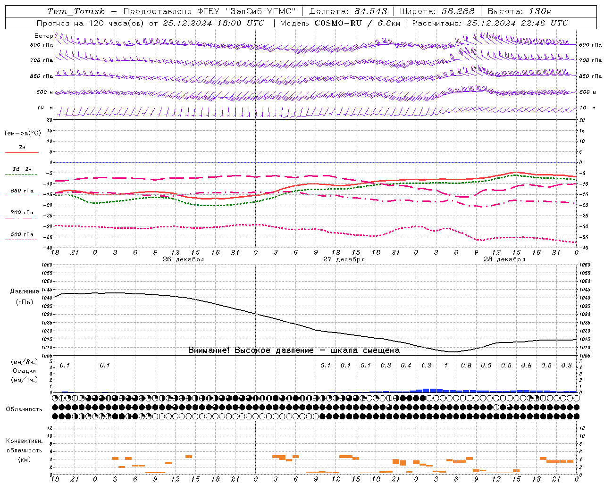Select the forecast start time 25.12.2024 18:00 UTC

[213, 23]
